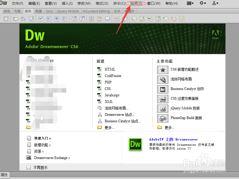This screenshot has height=179, width=239.
Task: Insert a Checkbox Group element
Action: point(49,19)
